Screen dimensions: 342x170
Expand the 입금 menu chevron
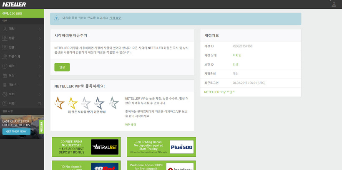(x=40, y=38)
